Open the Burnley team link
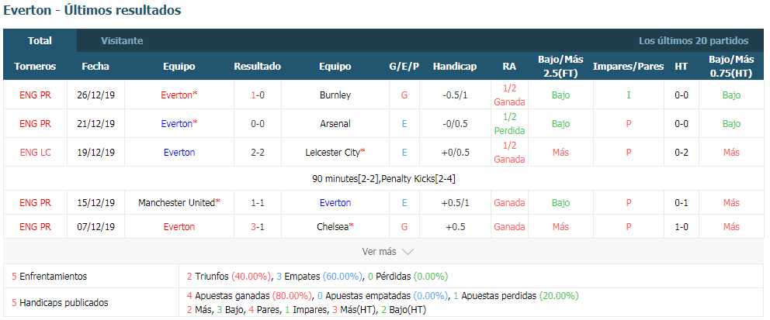Viewport: 770px width, 320px height. (335, 95)
